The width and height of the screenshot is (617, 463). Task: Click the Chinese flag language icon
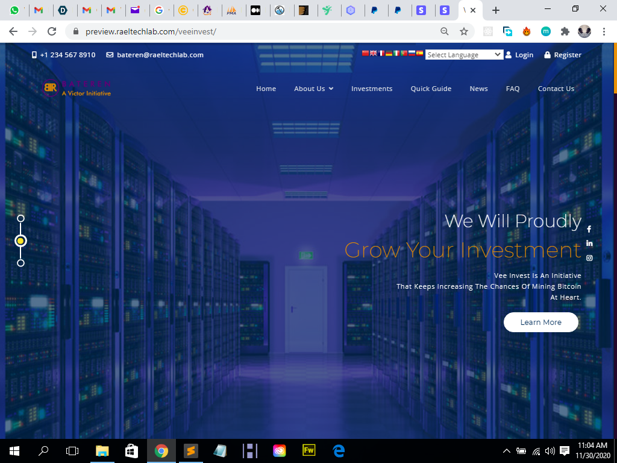click(365, 53)
